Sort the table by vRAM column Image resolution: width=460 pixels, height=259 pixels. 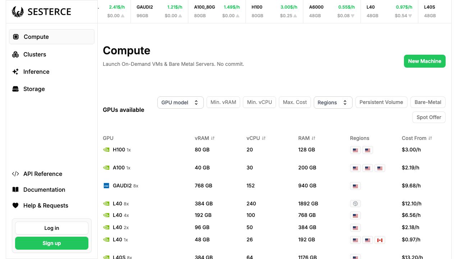pos(204,138)
